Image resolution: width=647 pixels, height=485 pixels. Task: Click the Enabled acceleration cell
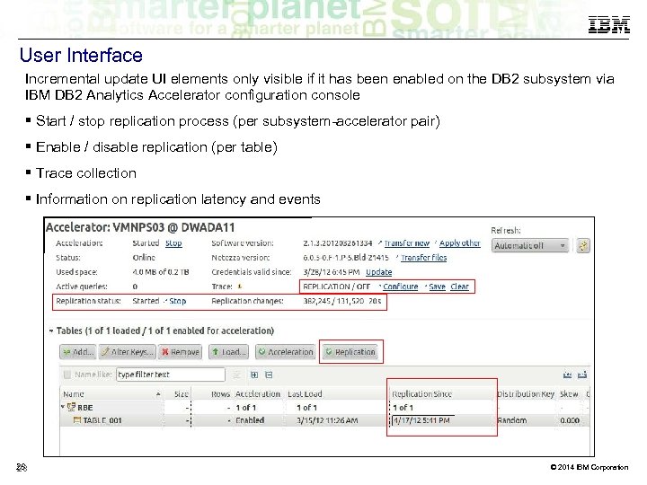250,420
